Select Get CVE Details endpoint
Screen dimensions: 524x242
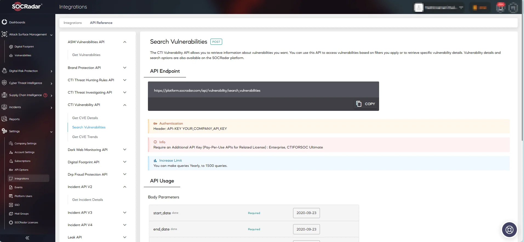[85, 118]
